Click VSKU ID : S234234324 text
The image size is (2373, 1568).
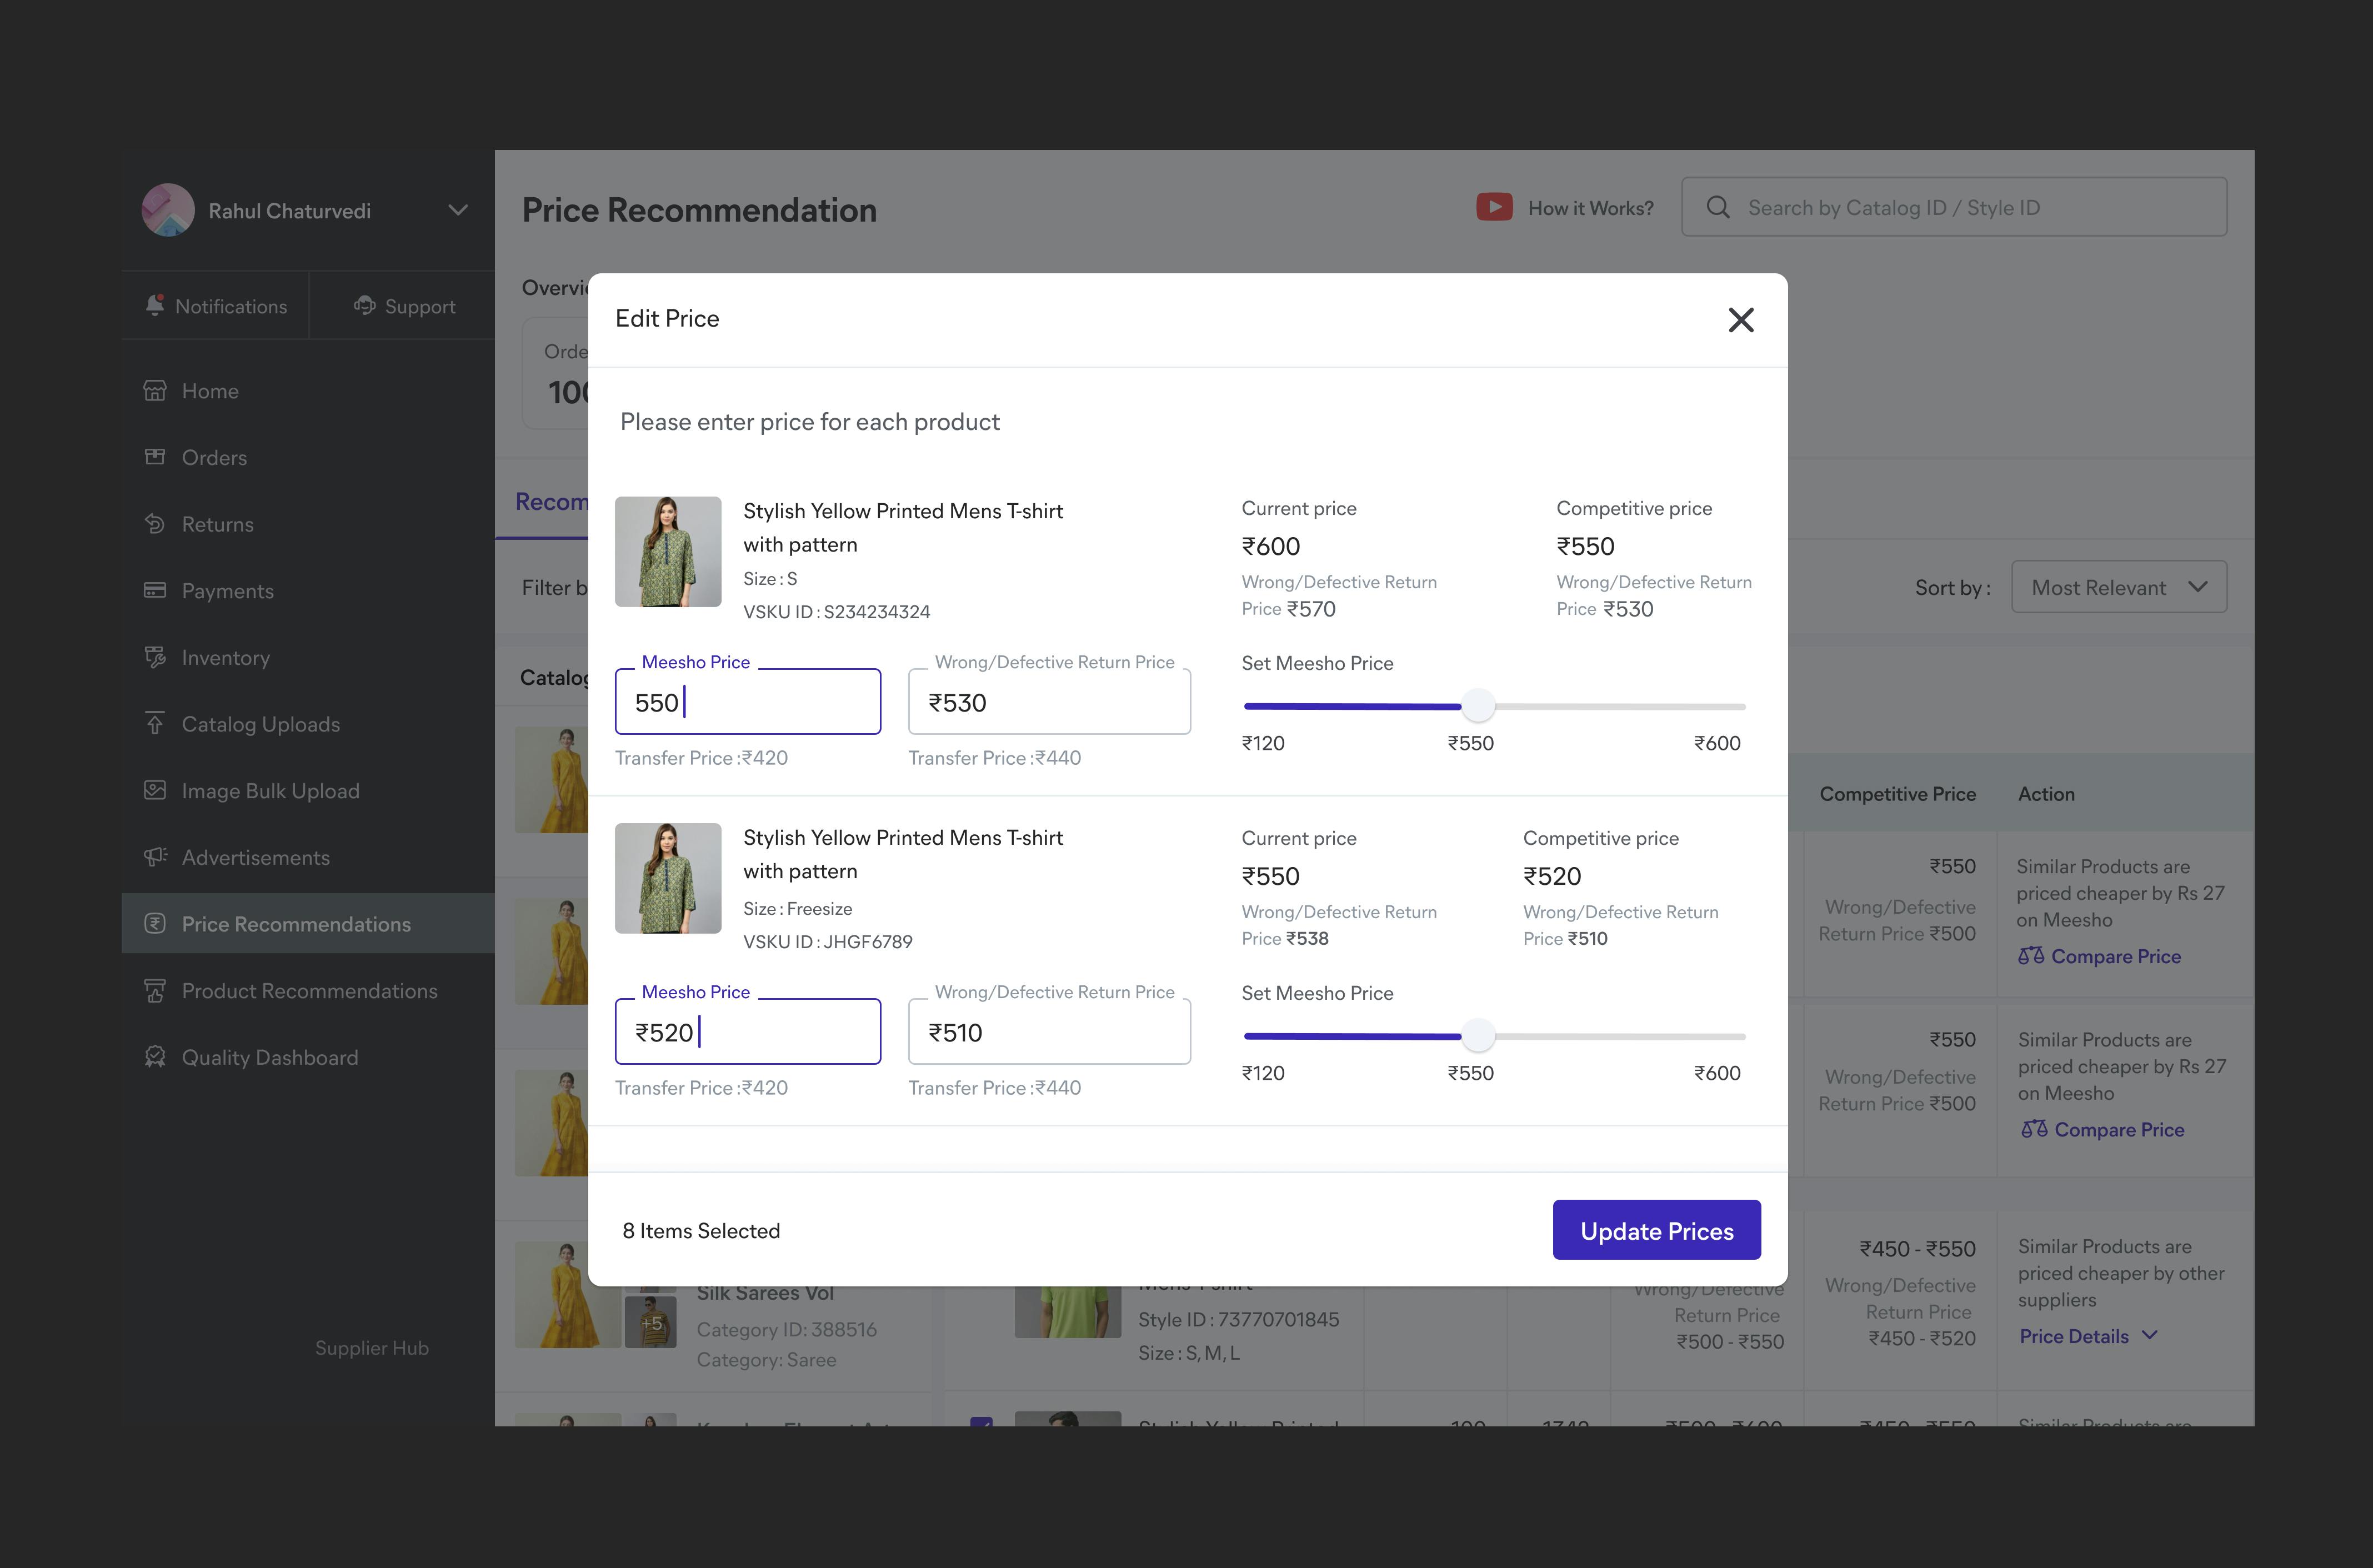point(836,612)
